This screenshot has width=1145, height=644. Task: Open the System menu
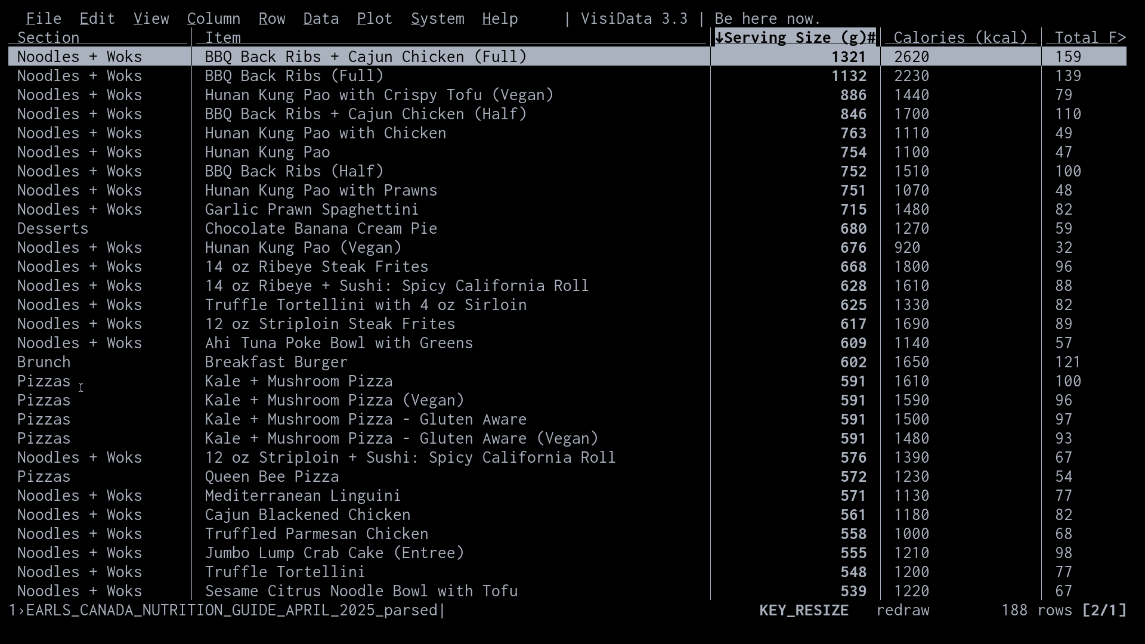pyautogui.click(x=437, y=18)
